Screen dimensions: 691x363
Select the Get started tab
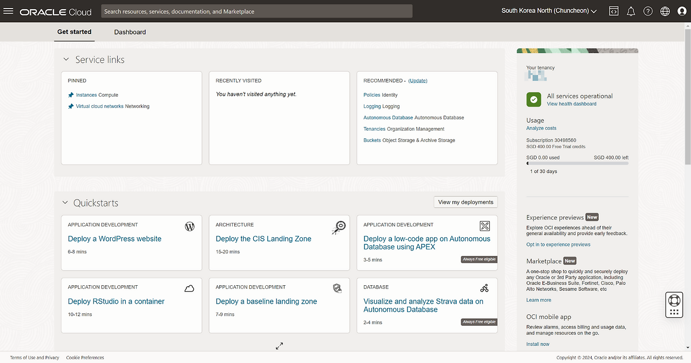point(74,32)
